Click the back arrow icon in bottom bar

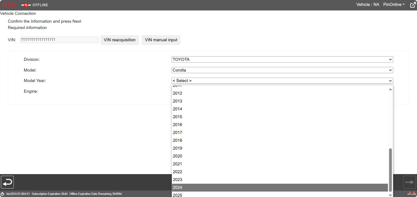pos(7,182)
